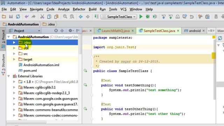Click the Copy toolbar icon
Screen dimensions: 224x126
(x=49, y=17)
